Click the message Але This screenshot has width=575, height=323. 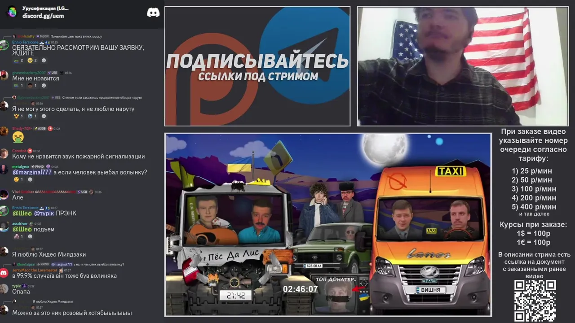click(18, 197)
